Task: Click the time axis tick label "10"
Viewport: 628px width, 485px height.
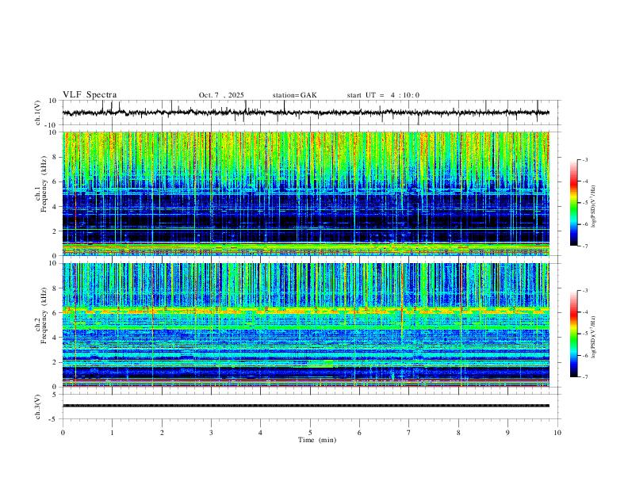Action: coord(557,433)
